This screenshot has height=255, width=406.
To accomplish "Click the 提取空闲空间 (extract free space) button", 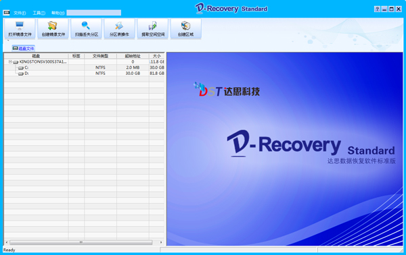I will click(x=152, y=28).
